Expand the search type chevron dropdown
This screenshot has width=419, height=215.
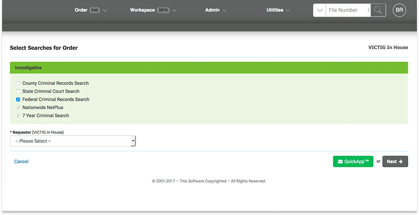tap(319, 10)
